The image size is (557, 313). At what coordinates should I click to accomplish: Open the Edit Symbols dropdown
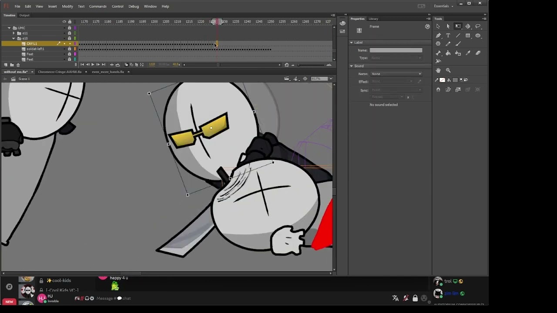pos(297,79)
